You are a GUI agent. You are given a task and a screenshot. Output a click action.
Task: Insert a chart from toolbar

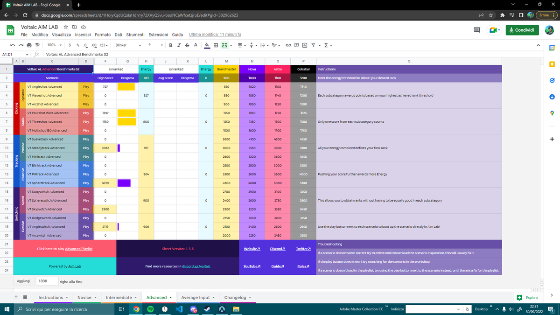click(305, 45)
